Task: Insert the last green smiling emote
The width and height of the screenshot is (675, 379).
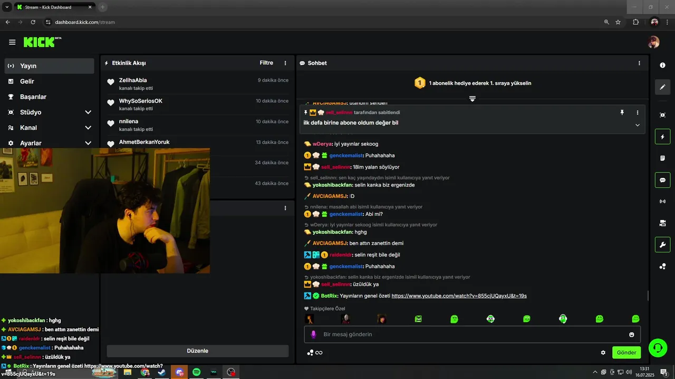Action: (x=635, y=319)
